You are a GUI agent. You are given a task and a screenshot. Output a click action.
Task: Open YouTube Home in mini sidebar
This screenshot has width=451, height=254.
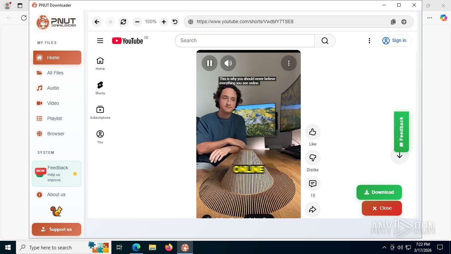tap(100, 63)
